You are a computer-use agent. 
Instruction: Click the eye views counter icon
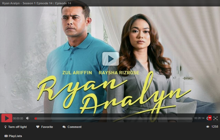(x=208, y=127)
